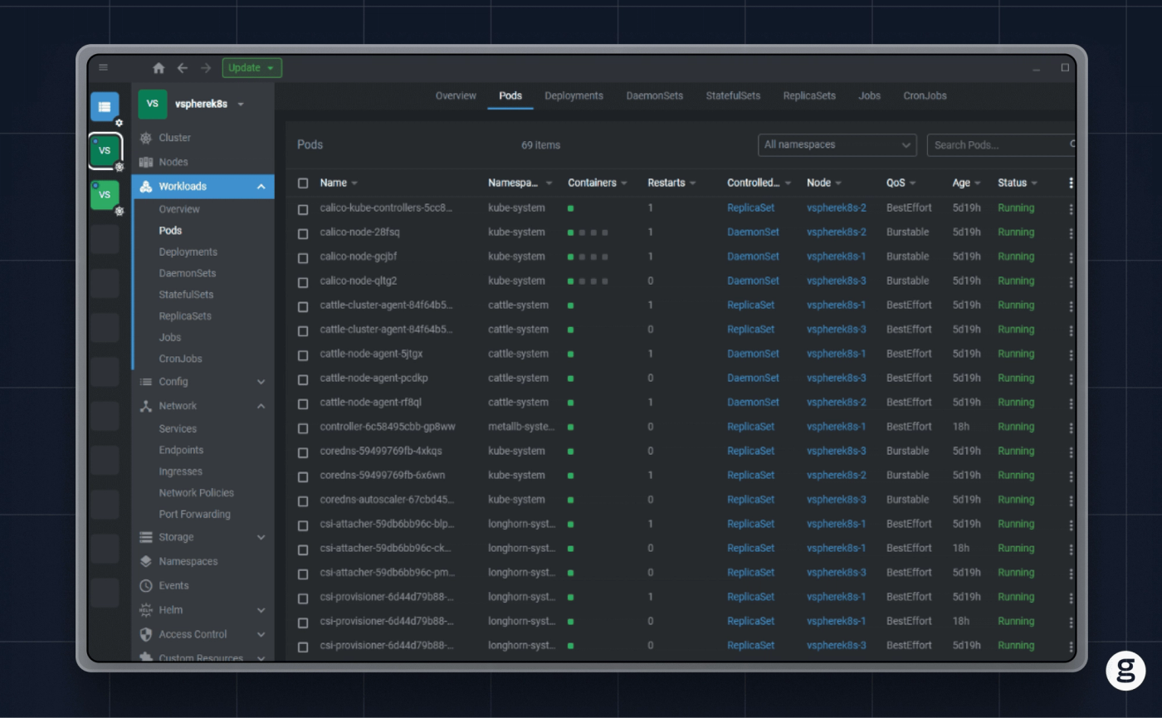Viewport: 1162px width, 718px height.
Task: Open Ingresses in the sidebar
Action: pos(180,471)
